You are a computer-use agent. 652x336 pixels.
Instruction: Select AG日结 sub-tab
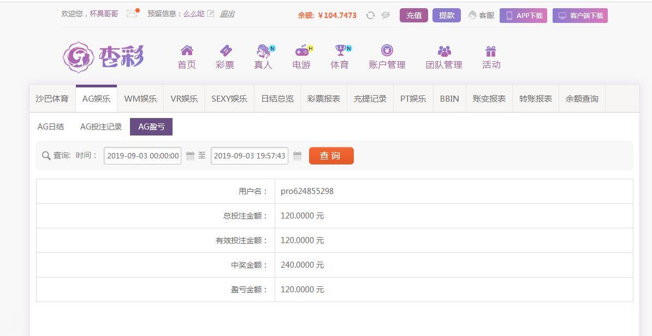tap(51, 127)
